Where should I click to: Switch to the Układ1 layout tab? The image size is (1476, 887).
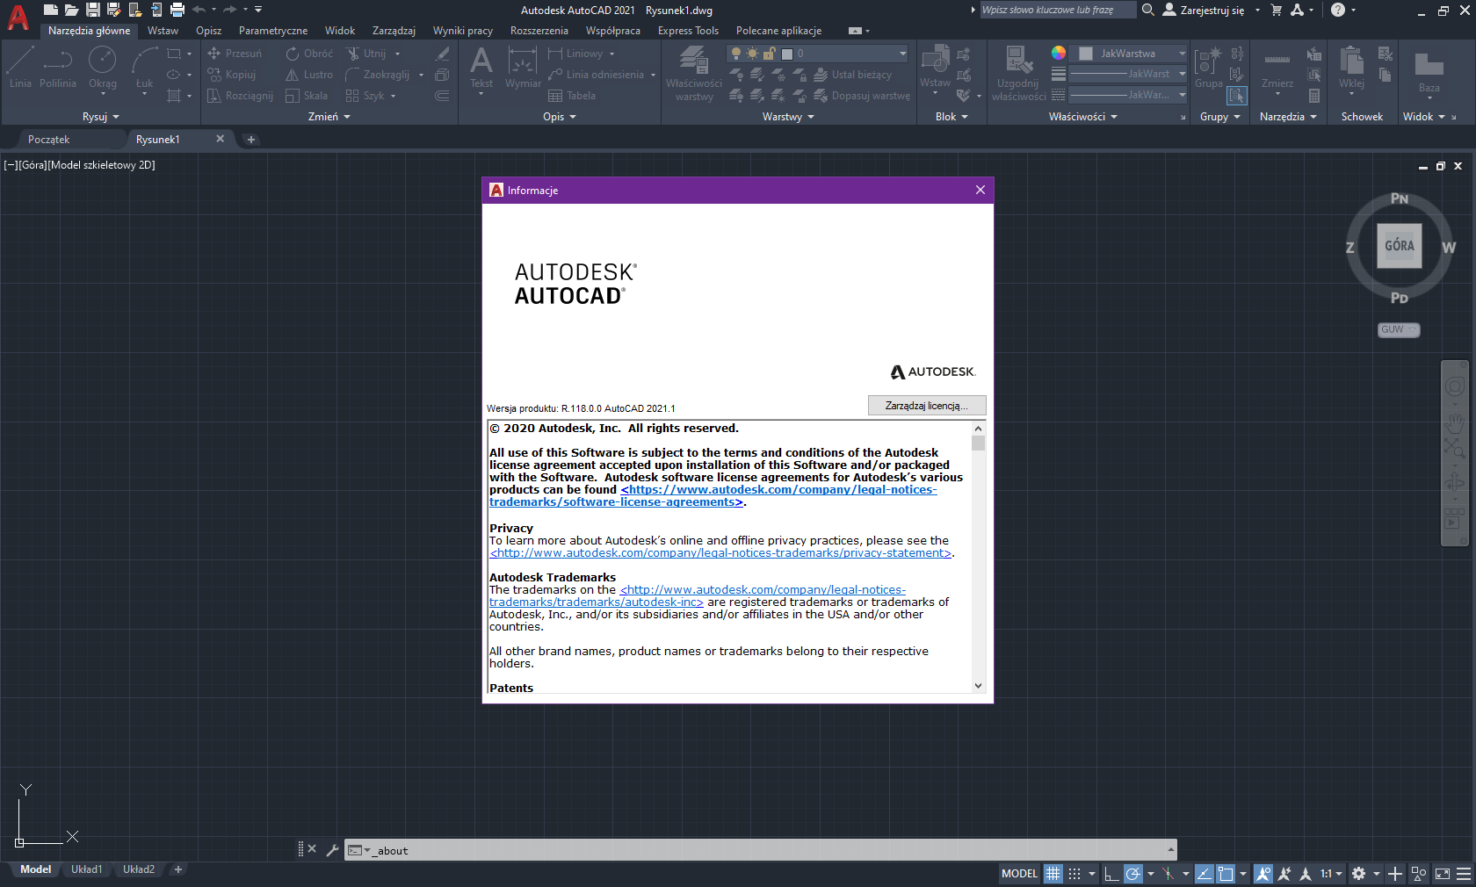point(87,869)
